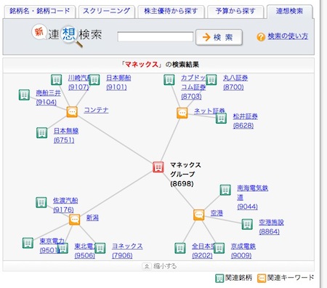Click the orange keyword icon for 空港

tap(199, 215)
